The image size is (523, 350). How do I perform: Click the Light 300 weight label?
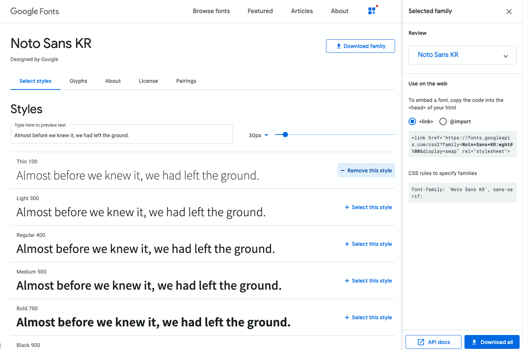28,198
